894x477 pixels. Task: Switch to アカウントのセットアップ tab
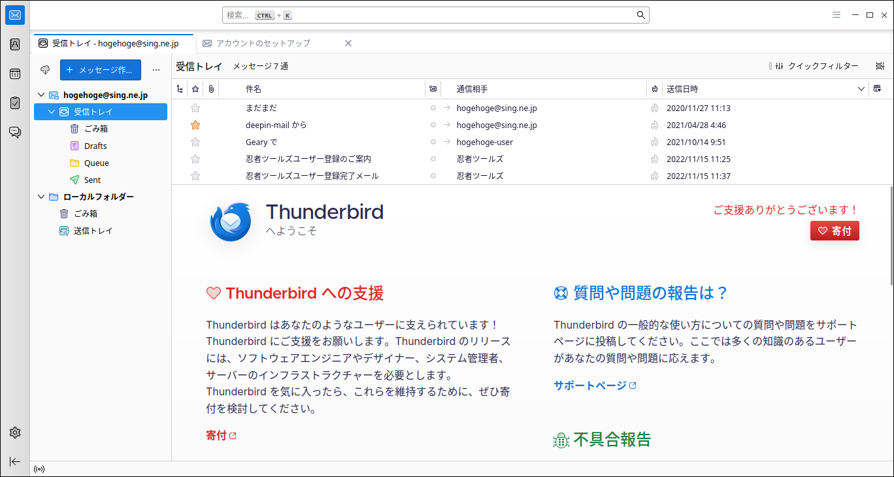click(x=263, y=43)
